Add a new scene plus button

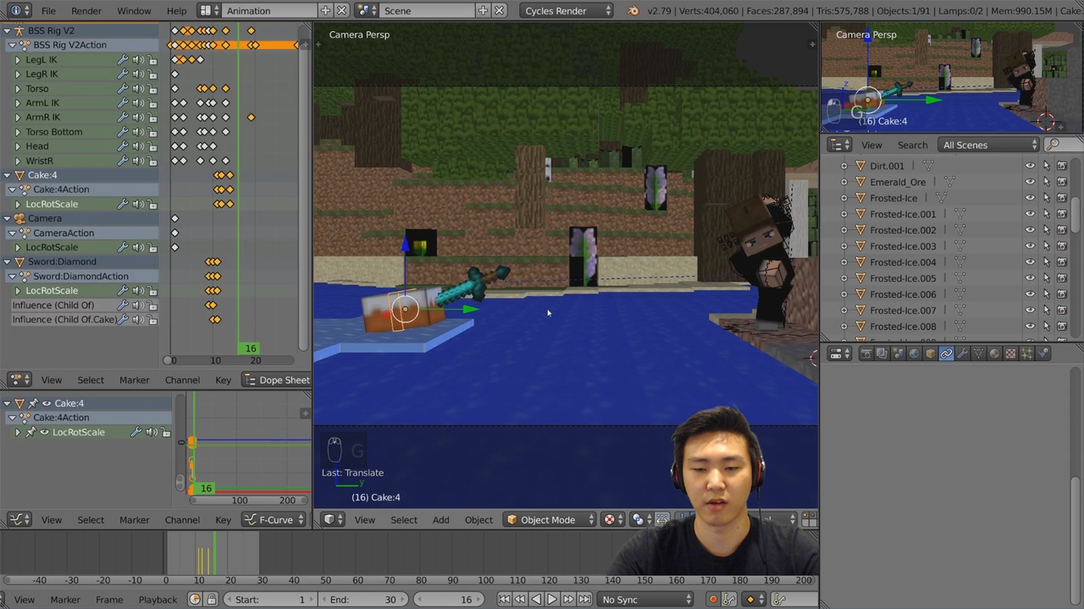(x=483, y=11)
